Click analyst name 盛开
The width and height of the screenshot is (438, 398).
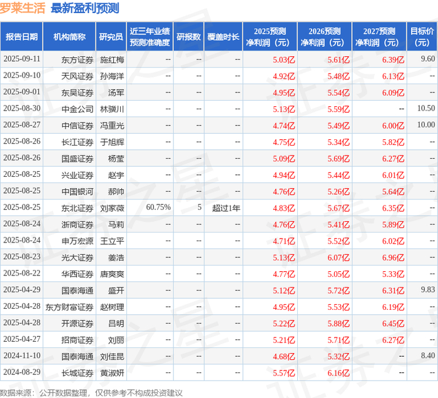[x=116, y=291]
